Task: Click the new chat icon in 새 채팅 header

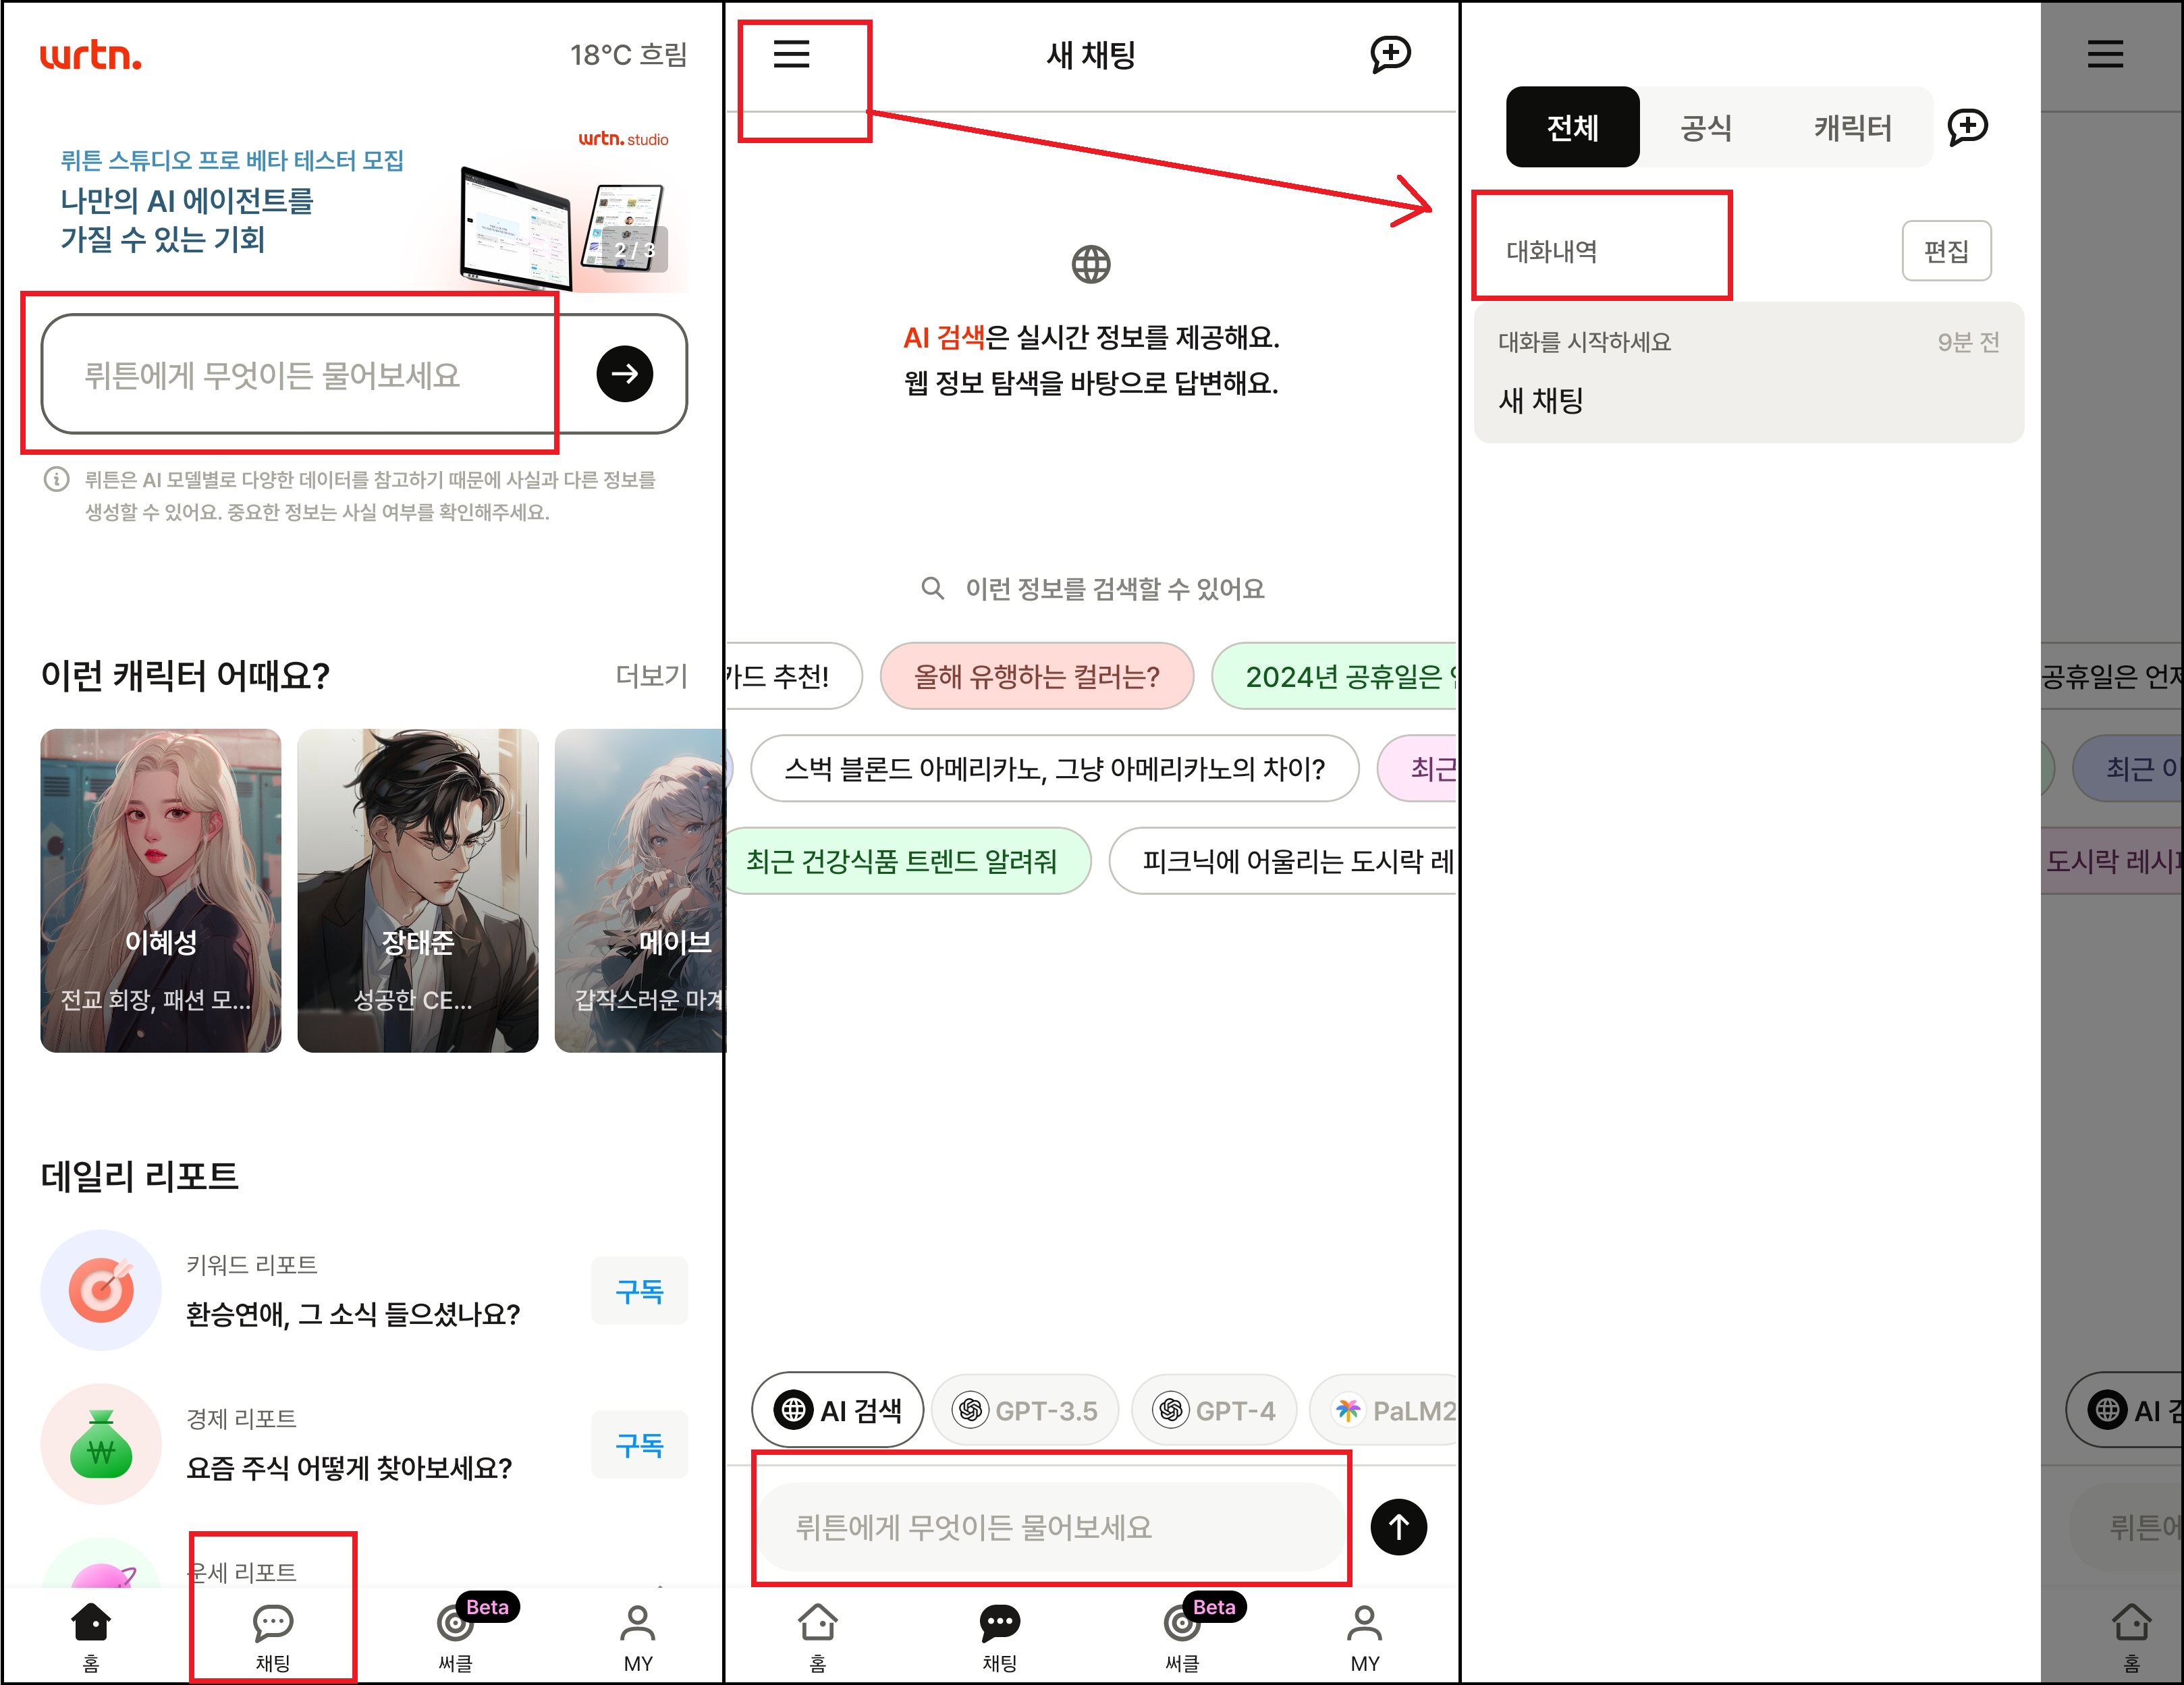Action: coord(1389,54)
